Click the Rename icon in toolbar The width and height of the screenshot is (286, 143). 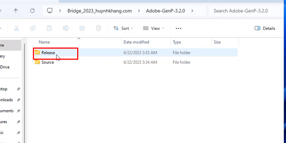point(66,28)
